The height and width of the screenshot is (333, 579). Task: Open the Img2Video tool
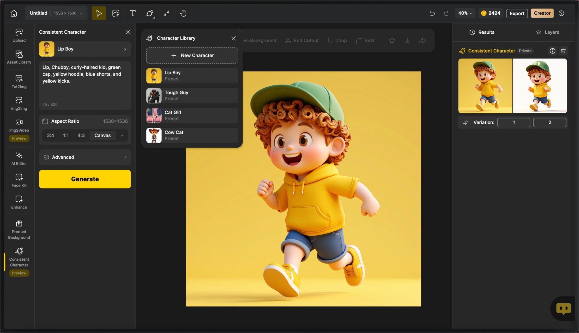click(19, 125)
